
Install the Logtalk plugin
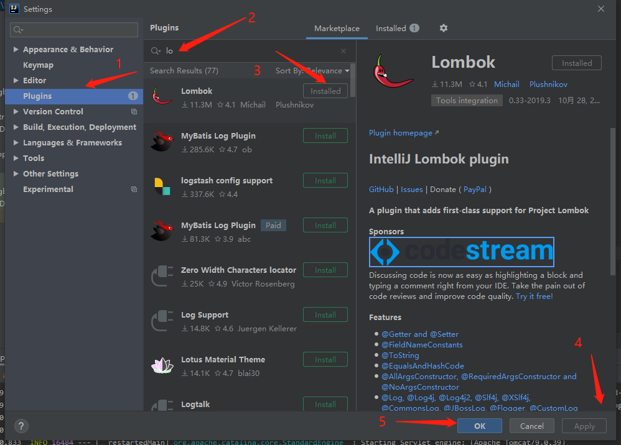(325, 404)
